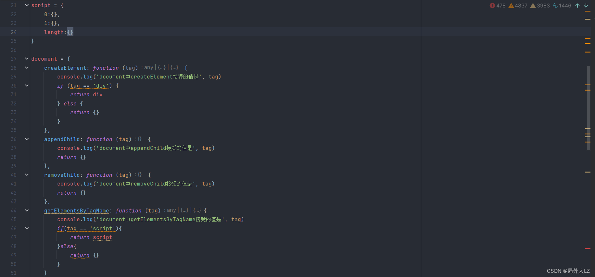Image resolution: width=595 pixels, height=277 pixels.
Task: Click the {} type hint after appendChild
Action: click(x=140, y=139)
